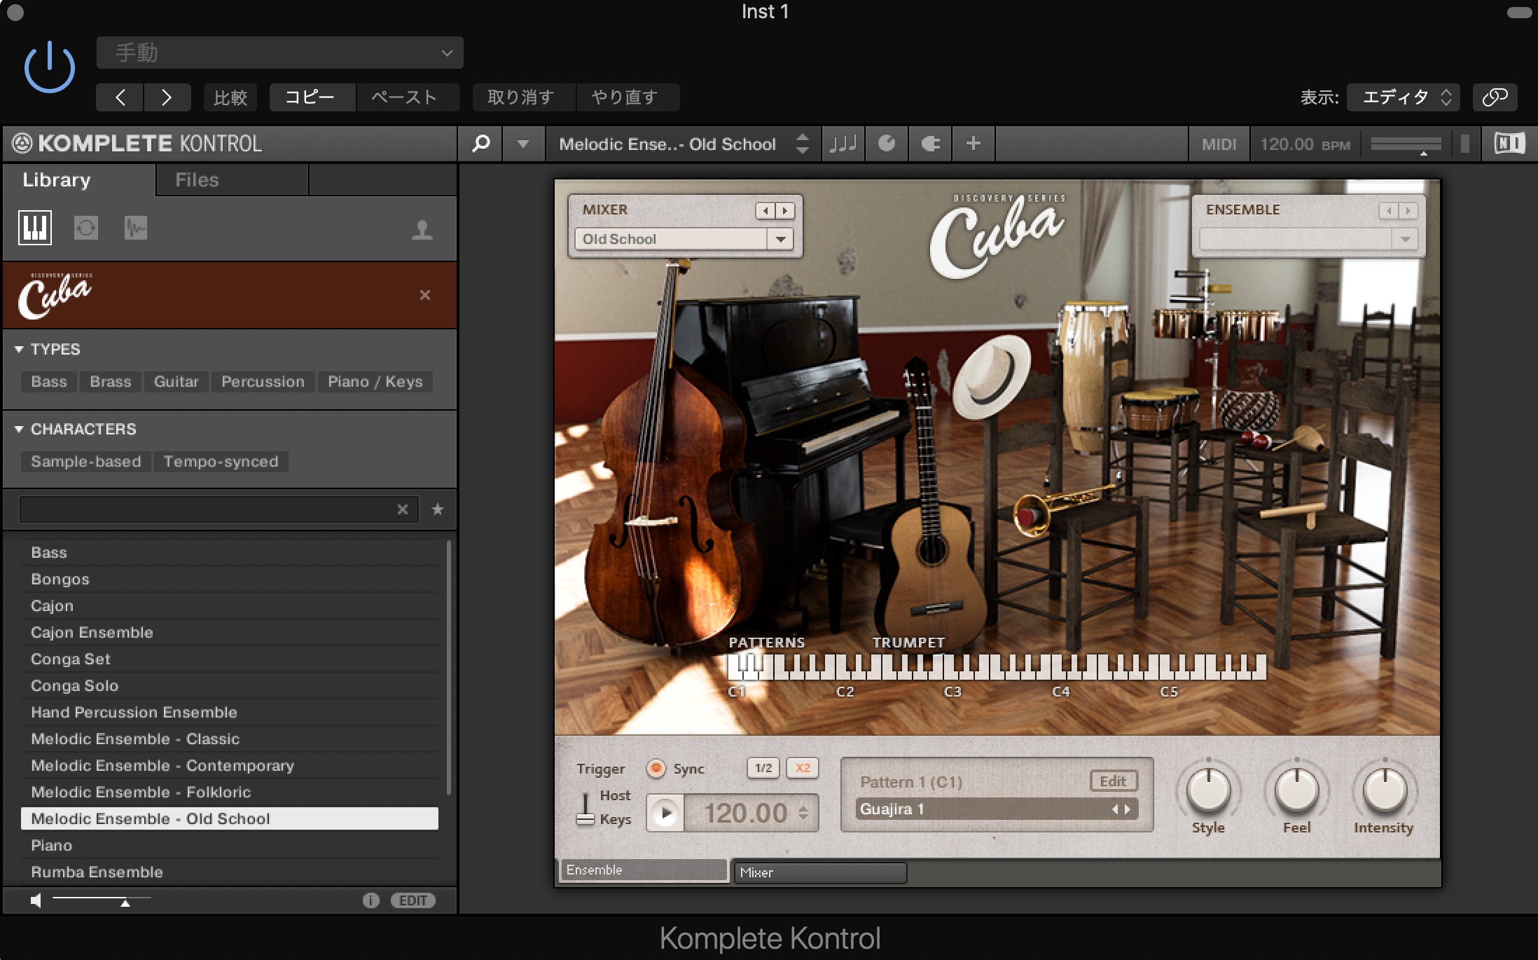
Task: Enable the Sync radio button
Action: pos(656,769)
